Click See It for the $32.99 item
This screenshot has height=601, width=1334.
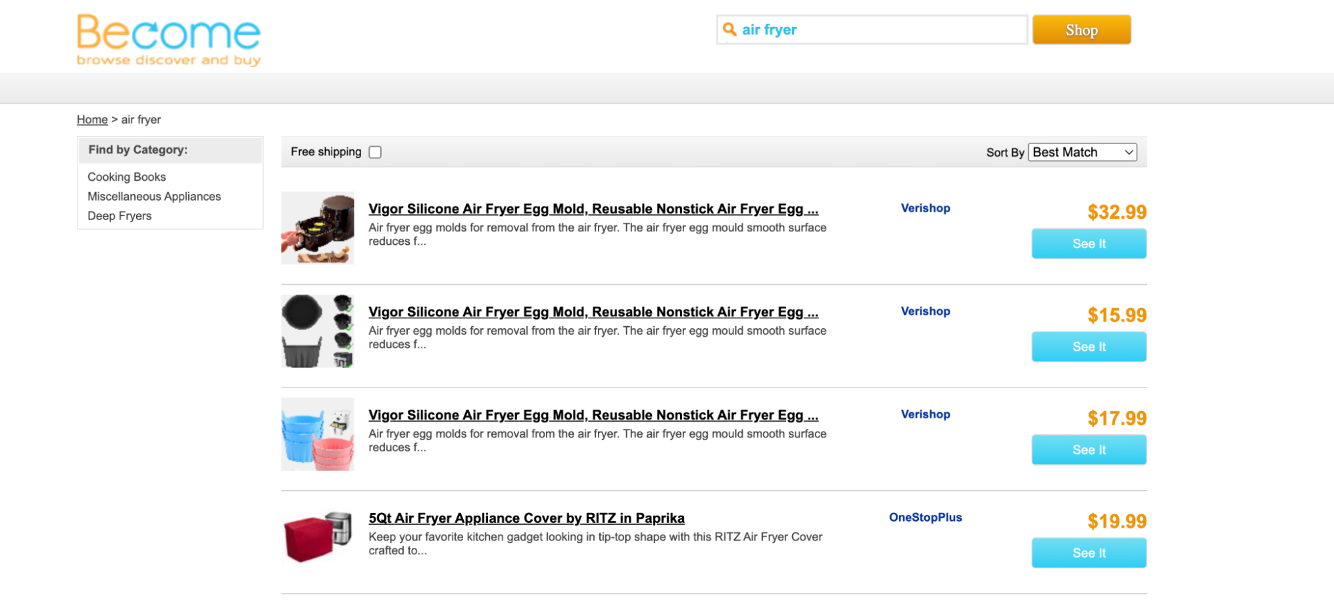pos(1089,243)
